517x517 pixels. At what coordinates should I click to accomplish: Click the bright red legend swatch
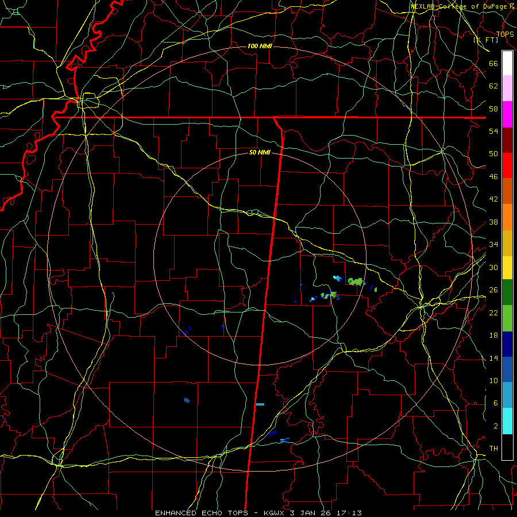click(507, 165)
